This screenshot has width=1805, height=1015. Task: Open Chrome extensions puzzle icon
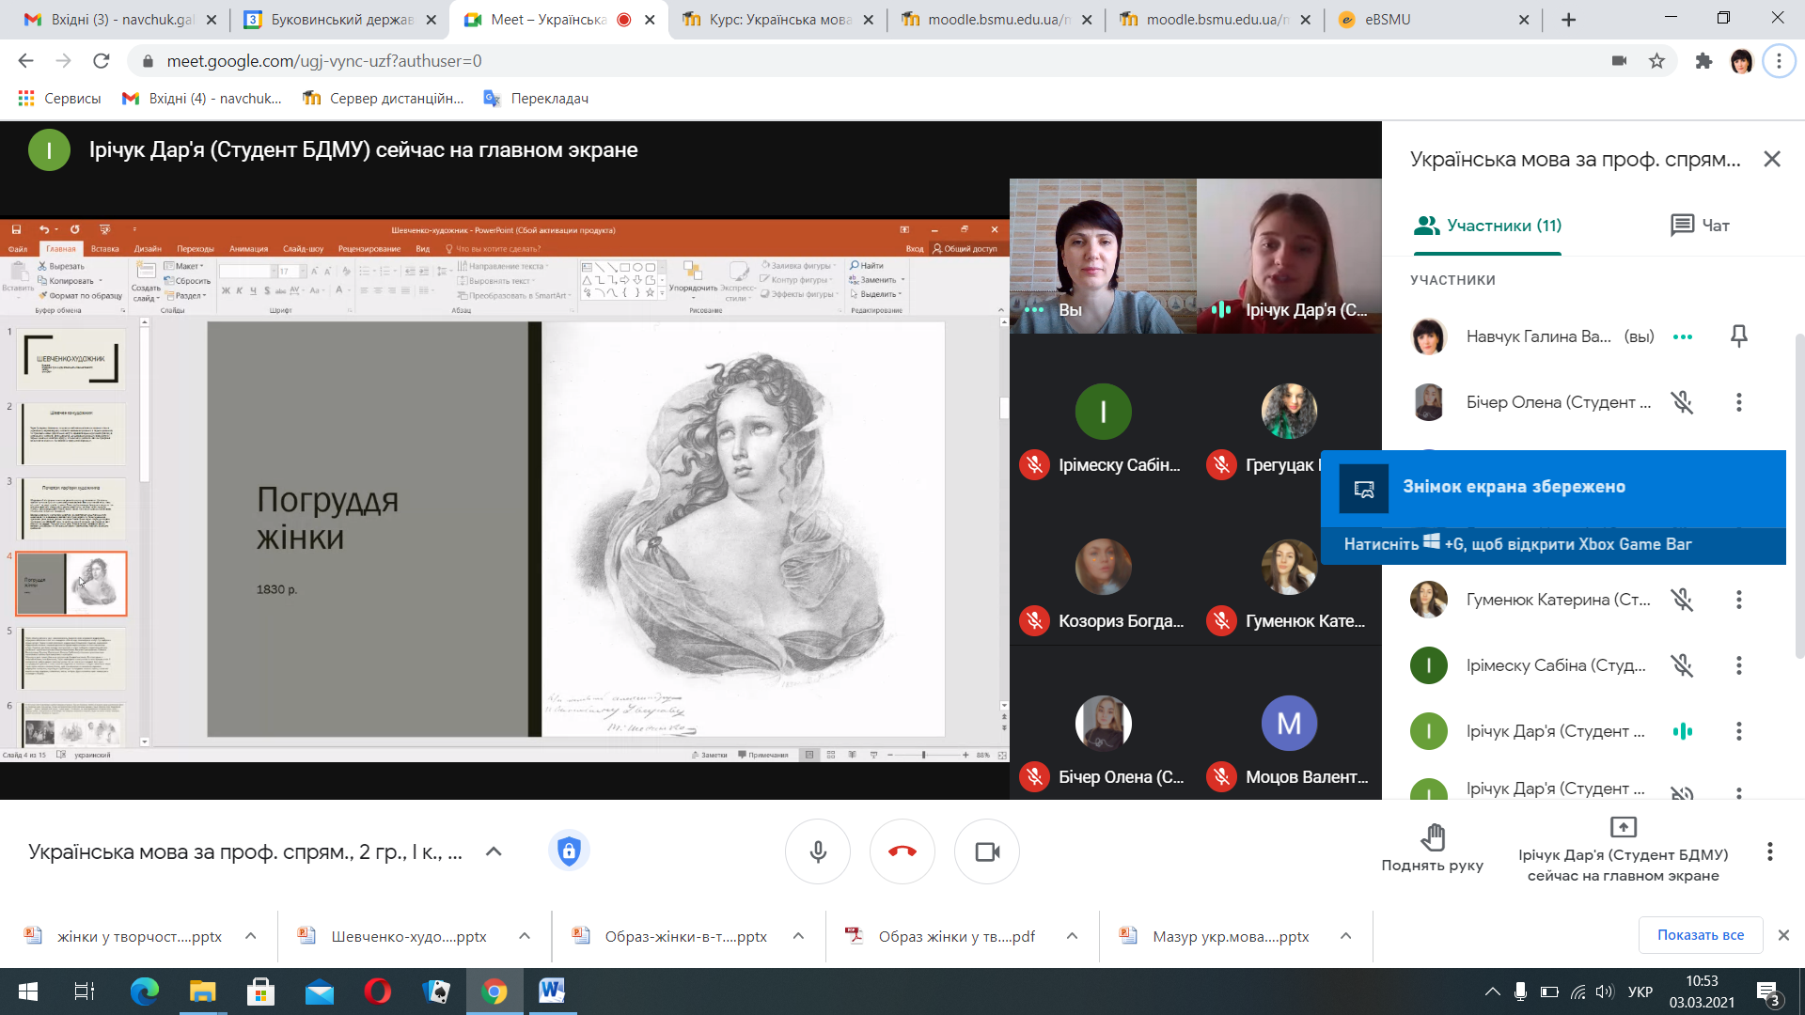[1703, 61]
